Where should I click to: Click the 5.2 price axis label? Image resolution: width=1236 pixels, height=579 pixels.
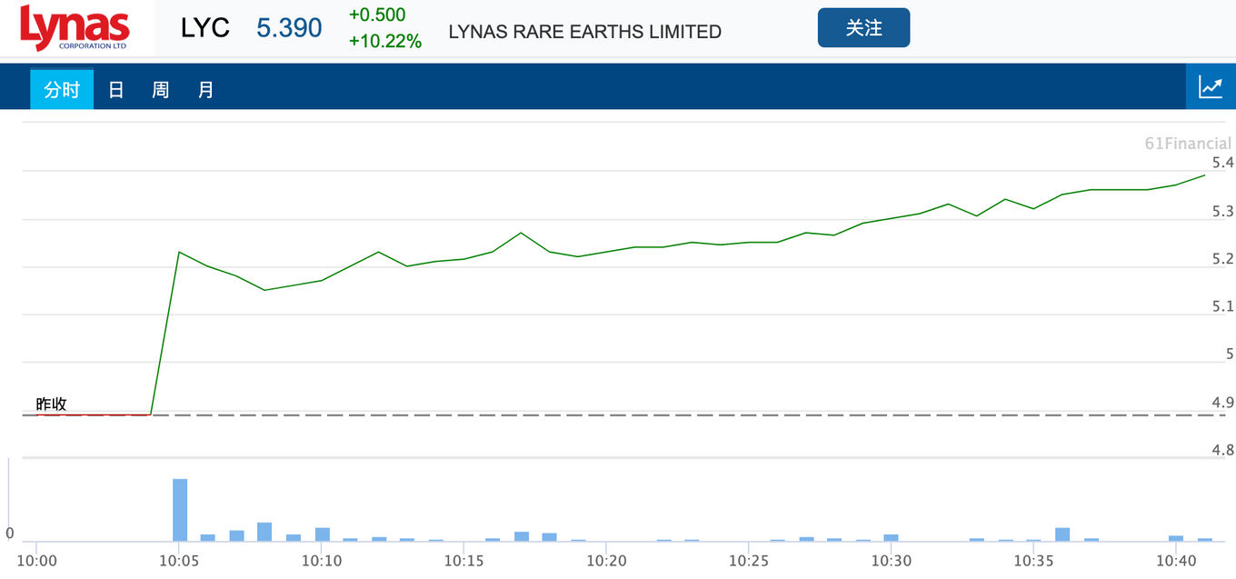click(1223, 259)
